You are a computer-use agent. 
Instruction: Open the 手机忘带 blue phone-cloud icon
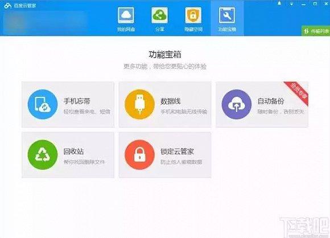(x=43, y=104)
